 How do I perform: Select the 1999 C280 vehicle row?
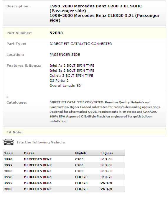coord(64,165)
